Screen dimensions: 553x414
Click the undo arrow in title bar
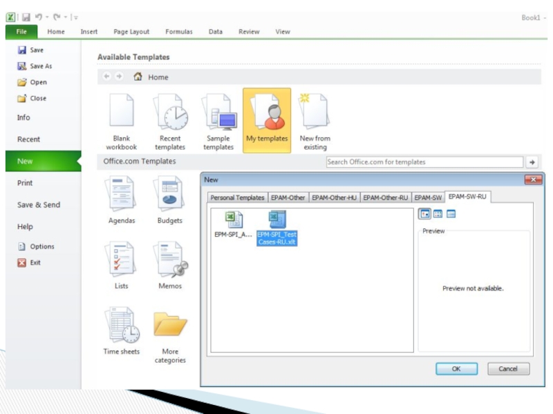[39, 17]
